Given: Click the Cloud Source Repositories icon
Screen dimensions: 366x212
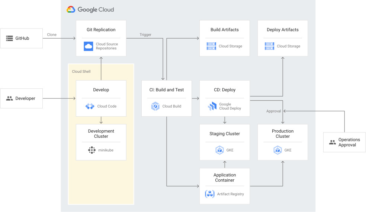Looking at the screenshot, I should click(89, 46).
